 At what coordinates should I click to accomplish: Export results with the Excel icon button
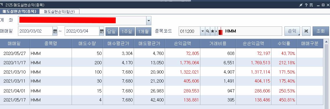[x=306, y=31]
